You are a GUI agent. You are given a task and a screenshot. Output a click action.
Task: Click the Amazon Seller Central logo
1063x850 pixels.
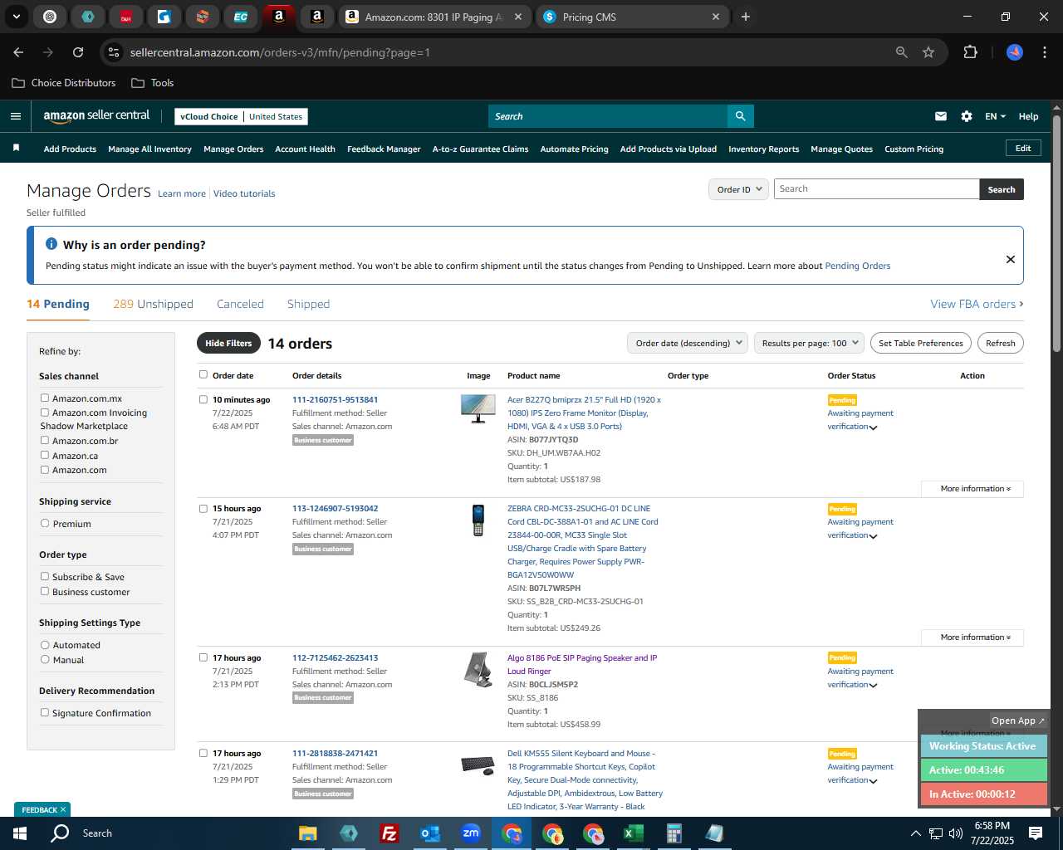96,116
